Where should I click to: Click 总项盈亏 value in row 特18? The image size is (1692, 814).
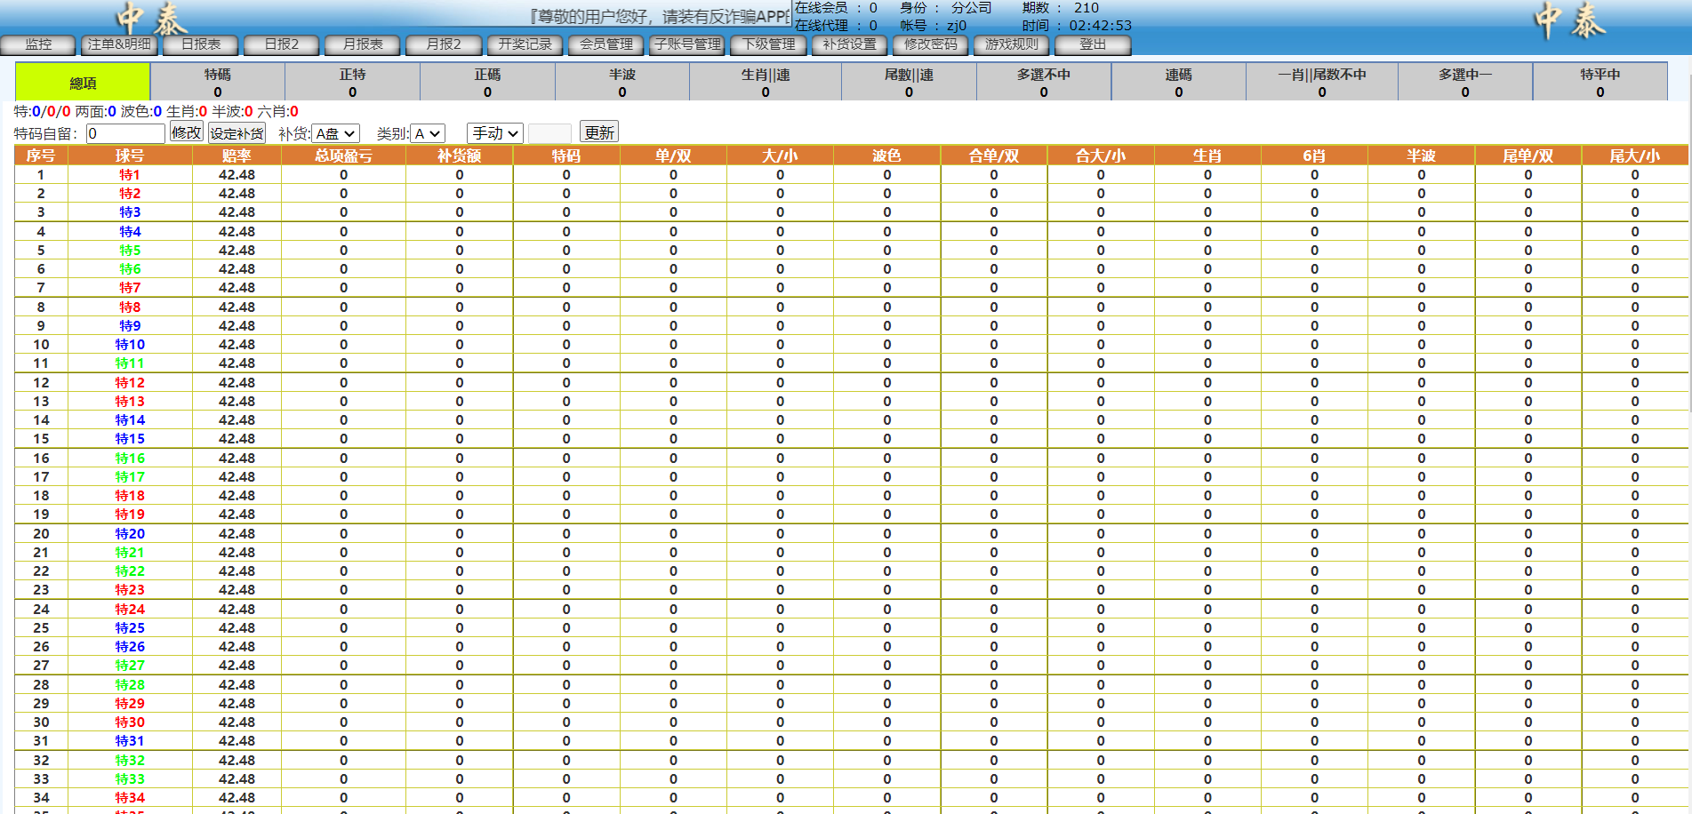click(x=343, y=496)
